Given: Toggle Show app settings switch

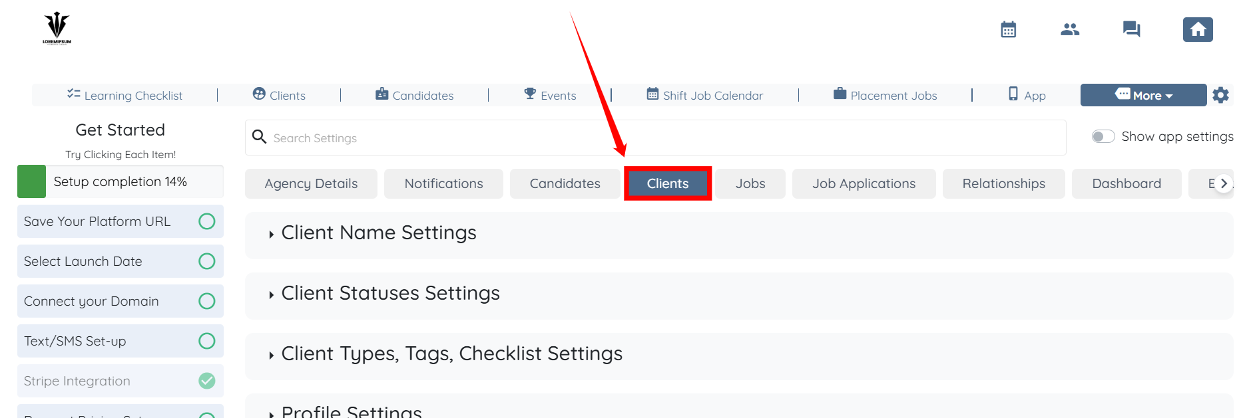Looking at the screenshot, I should pyautogui.click(x=1103, y=136).
